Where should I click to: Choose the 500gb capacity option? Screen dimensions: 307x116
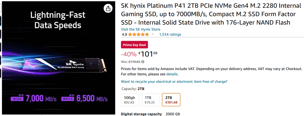130,100
